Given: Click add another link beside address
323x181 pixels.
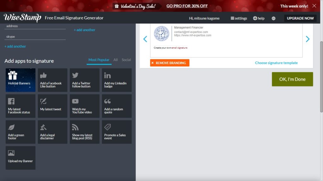Looking at the screenshot, I should click(x=85, y=30).
